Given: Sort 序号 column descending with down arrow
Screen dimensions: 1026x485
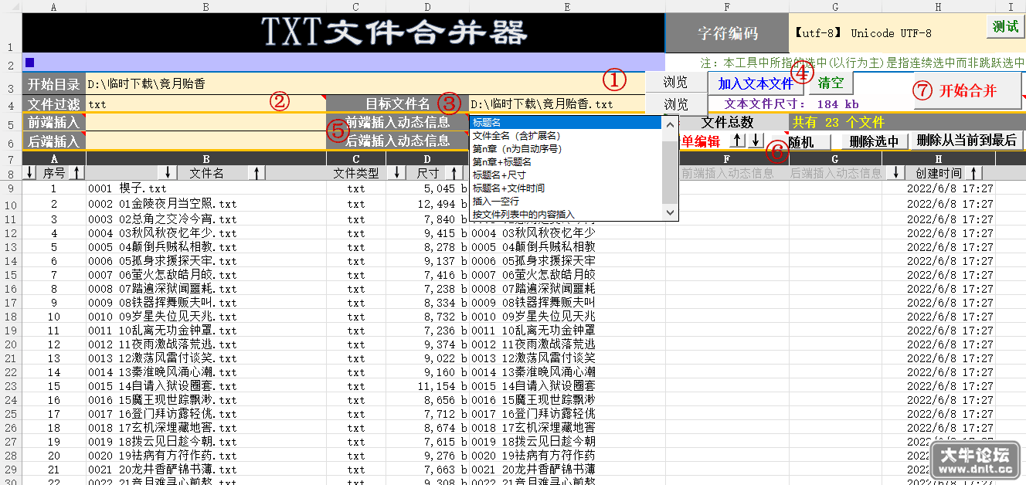Looking at the screenshot, I should click(x=29, y=173).
